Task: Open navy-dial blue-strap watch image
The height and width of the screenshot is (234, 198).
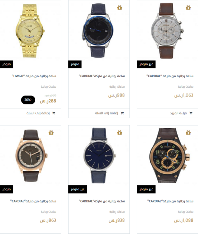Action: (99, 156)
